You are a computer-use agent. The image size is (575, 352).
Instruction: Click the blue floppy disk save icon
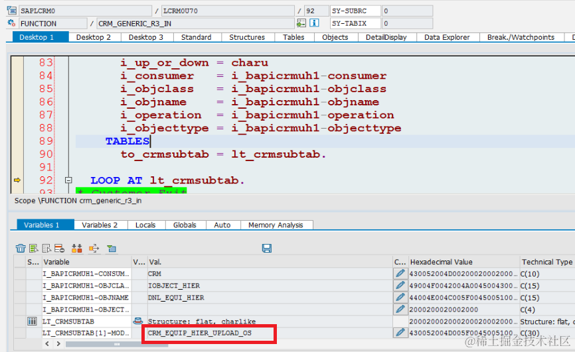tap(267, 249)
